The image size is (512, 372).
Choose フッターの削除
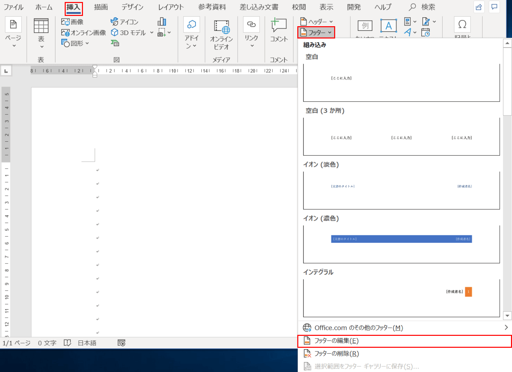(405, 354)
